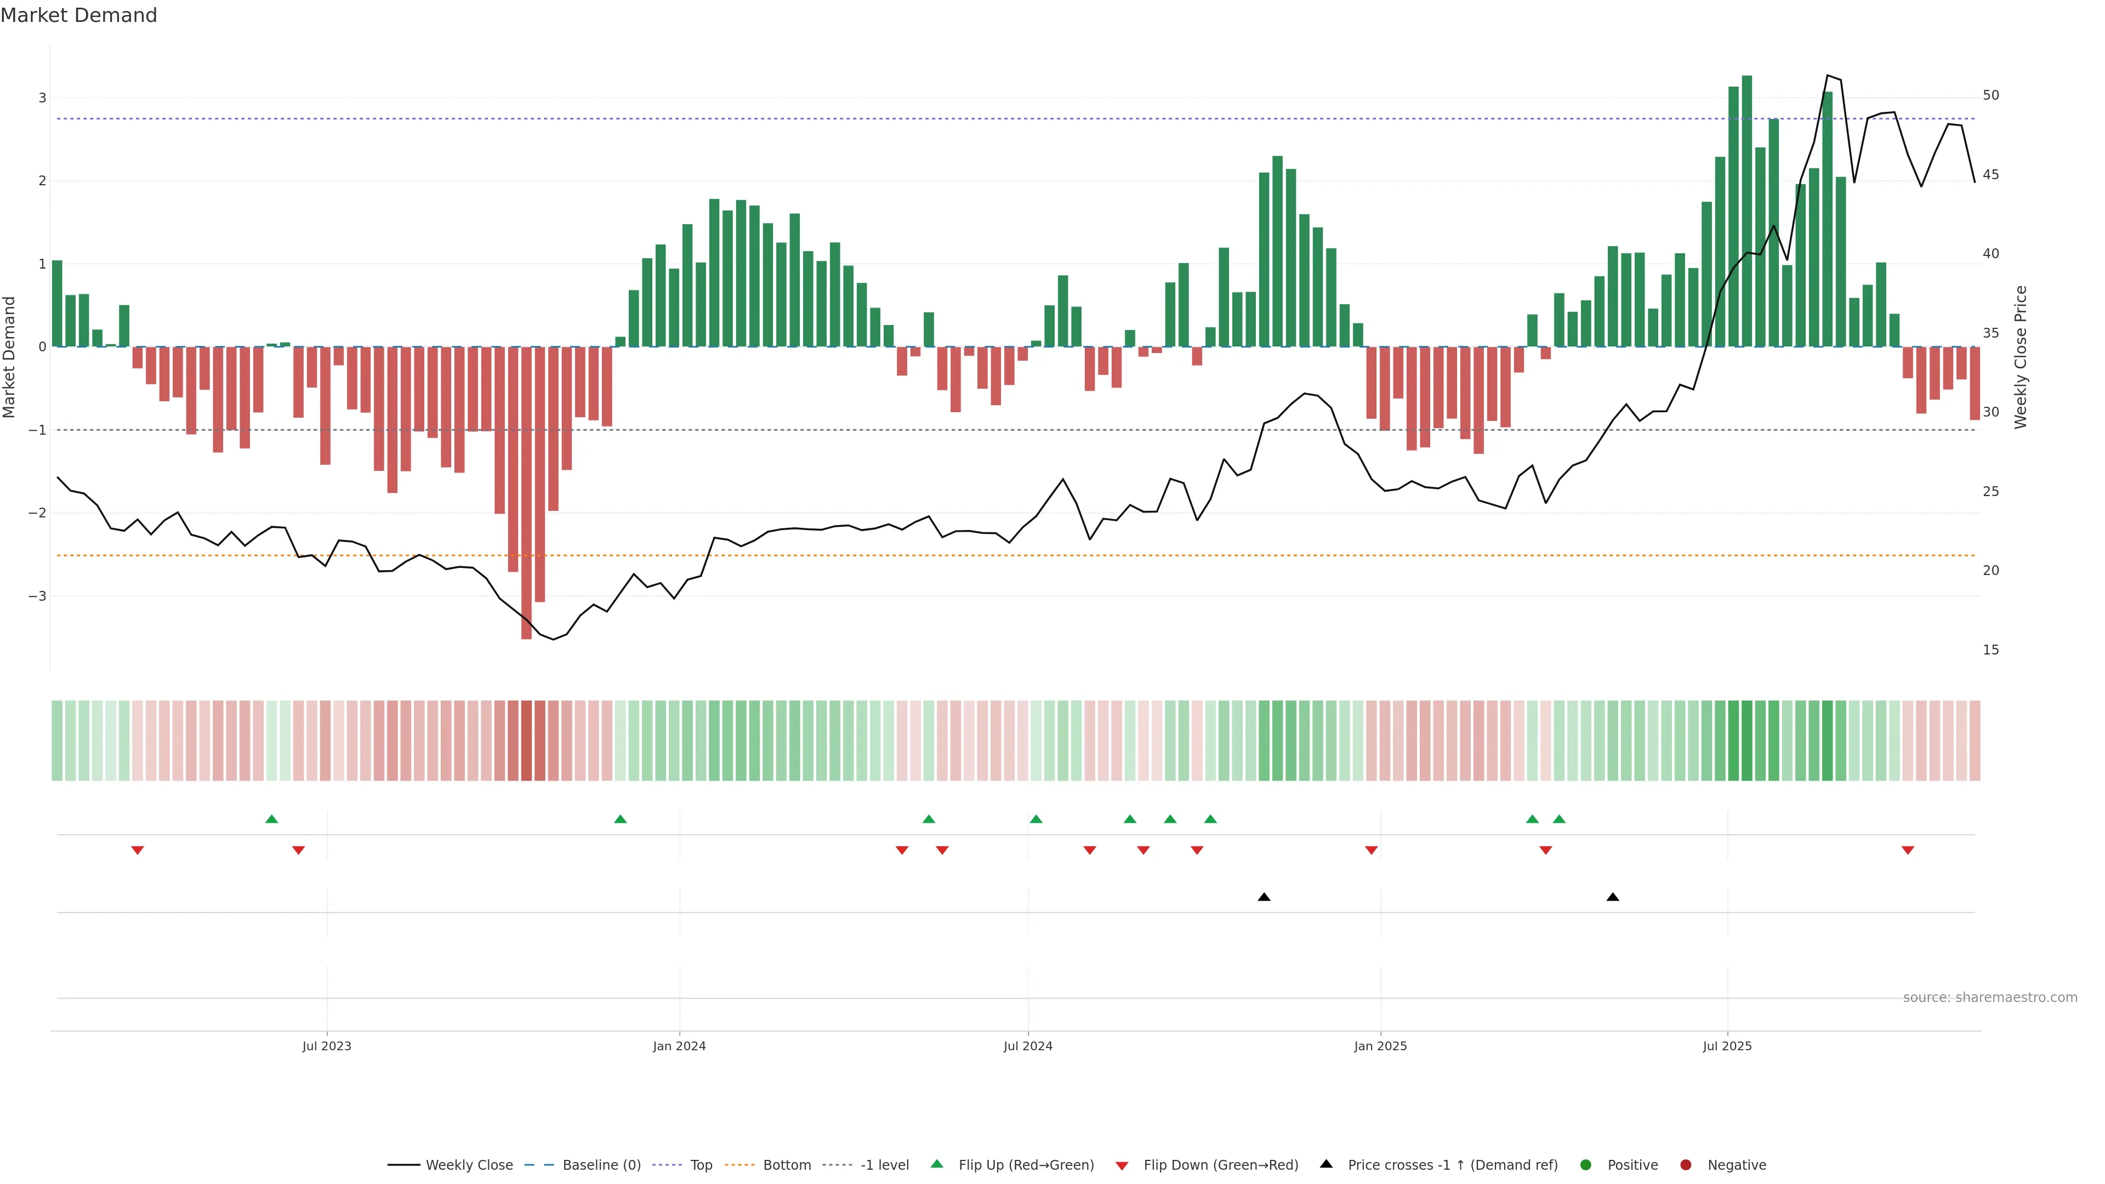Click the first red flip-down marker on the left
This screenshot has width=2105, height=1184.
click(137, 851)
